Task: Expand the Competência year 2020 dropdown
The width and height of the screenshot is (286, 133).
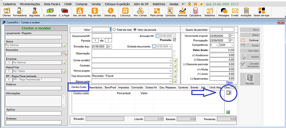Action: (232, 45)
